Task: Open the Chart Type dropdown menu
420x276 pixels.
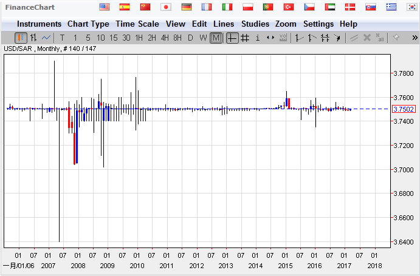Action: 88,24
